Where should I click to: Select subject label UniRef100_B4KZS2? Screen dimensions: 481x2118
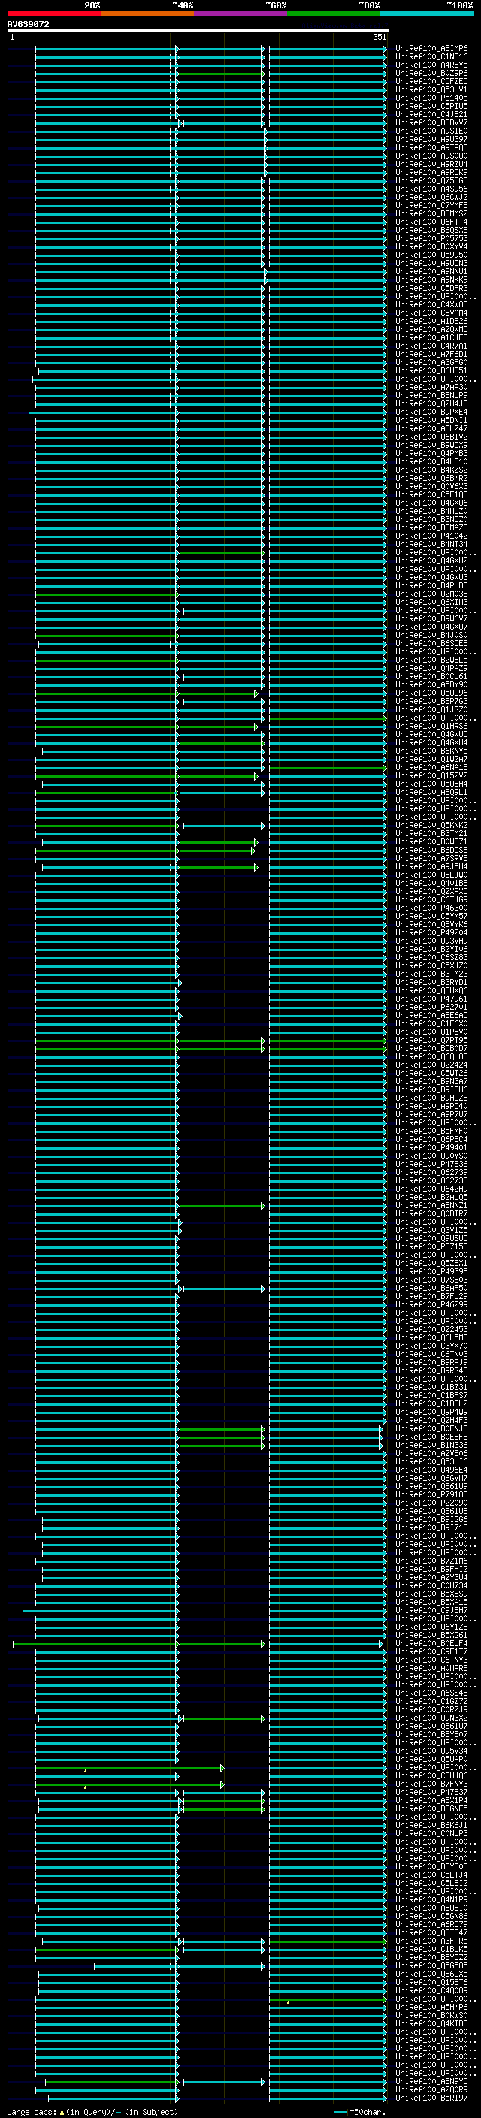[431, 470]
